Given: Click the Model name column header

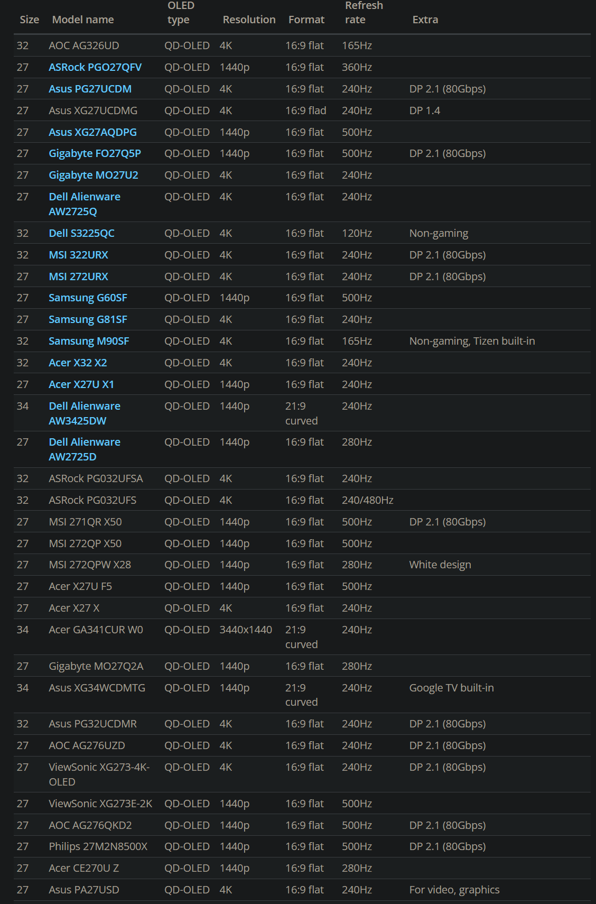Looking at the screenshot, I should pos(83,20).
